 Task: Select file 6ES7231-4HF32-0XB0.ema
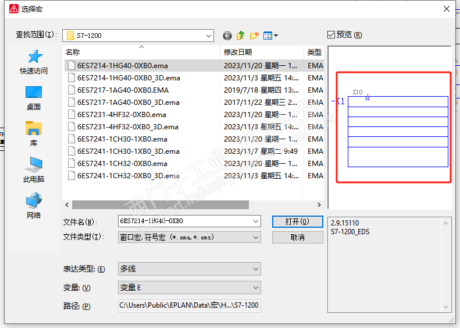122,115
